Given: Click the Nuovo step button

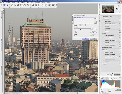Looking at the screenshot, I should tap(117, 75).
